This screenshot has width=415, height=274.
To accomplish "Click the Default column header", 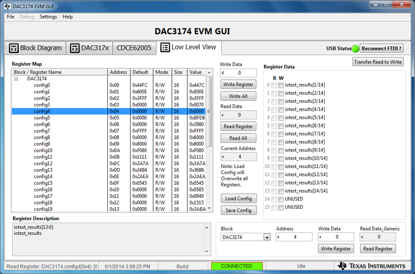I will (x=142, y=72).
